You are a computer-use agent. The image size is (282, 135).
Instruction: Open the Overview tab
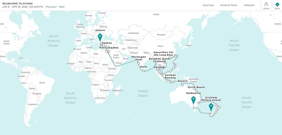pyautogui.click(x=208, y=5)
